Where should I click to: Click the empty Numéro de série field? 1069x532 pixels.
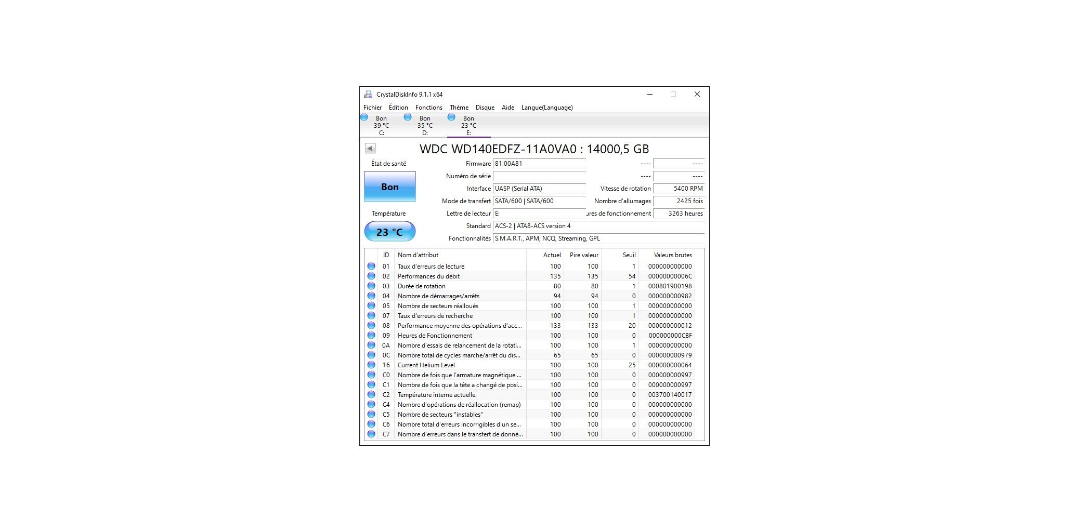click(x=539, y=176)
